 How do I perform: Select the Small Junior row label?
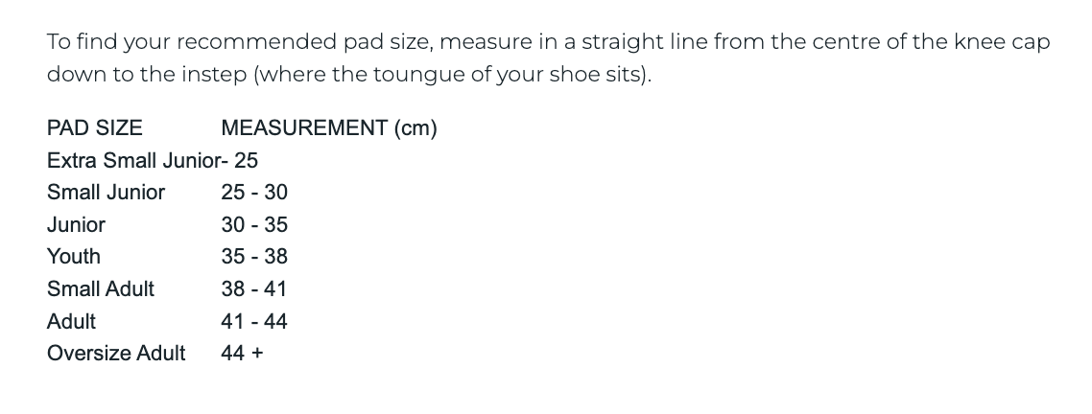tap(106, 193)
